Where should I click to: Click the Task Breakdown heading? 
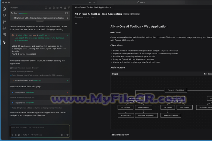coord(120,135)
